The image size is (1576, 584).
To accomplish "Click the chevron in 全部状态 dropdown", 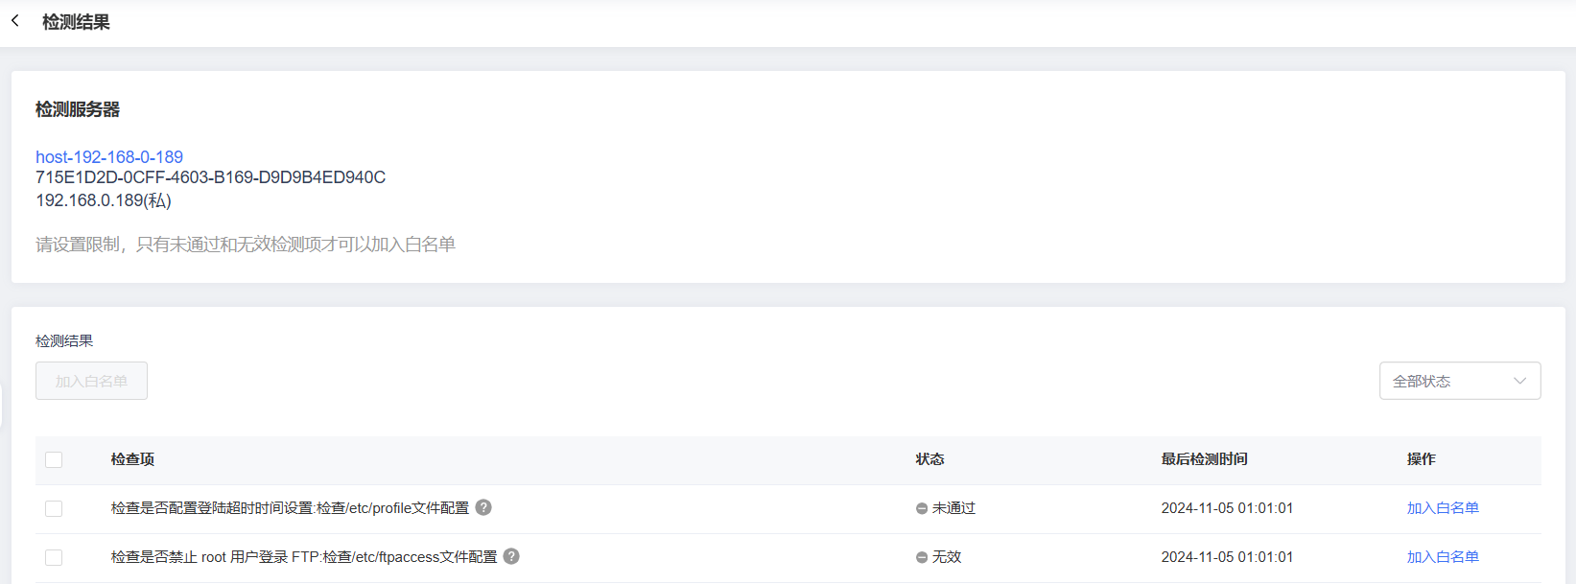I will point(1519,381).
